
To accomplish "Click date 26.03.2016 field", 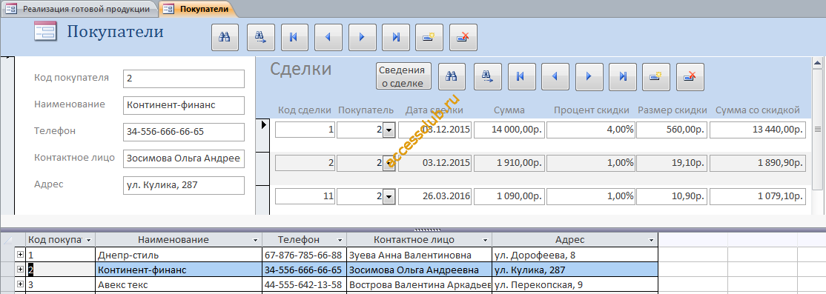I will click(x=435, y=197).
